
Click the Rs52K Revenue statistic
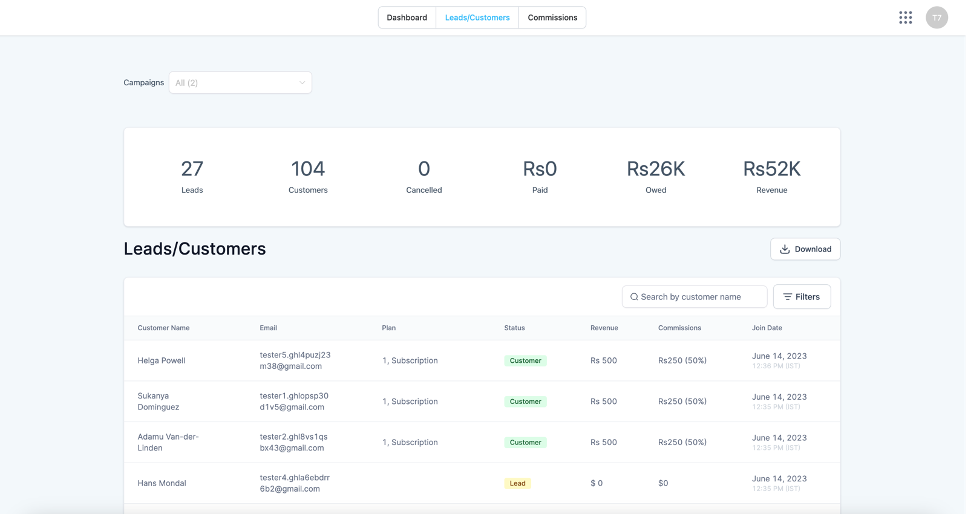(x=771, y=177)
